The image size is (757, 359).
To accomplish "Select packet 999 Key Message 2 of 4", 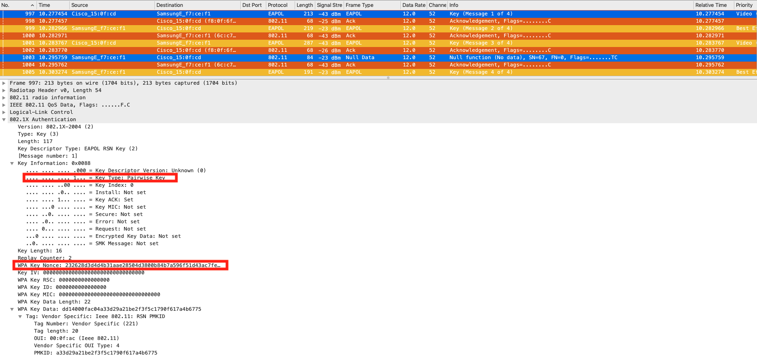I will (243, 28).
